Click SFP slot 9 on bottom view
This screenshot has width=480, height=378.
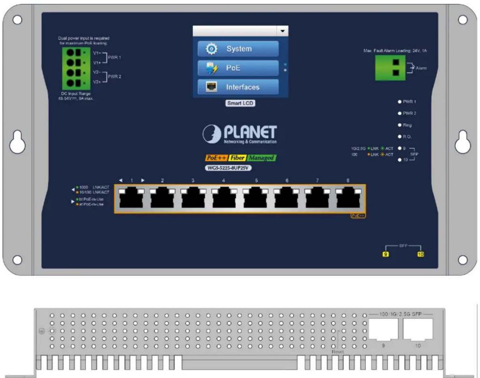tap(383, 330)
